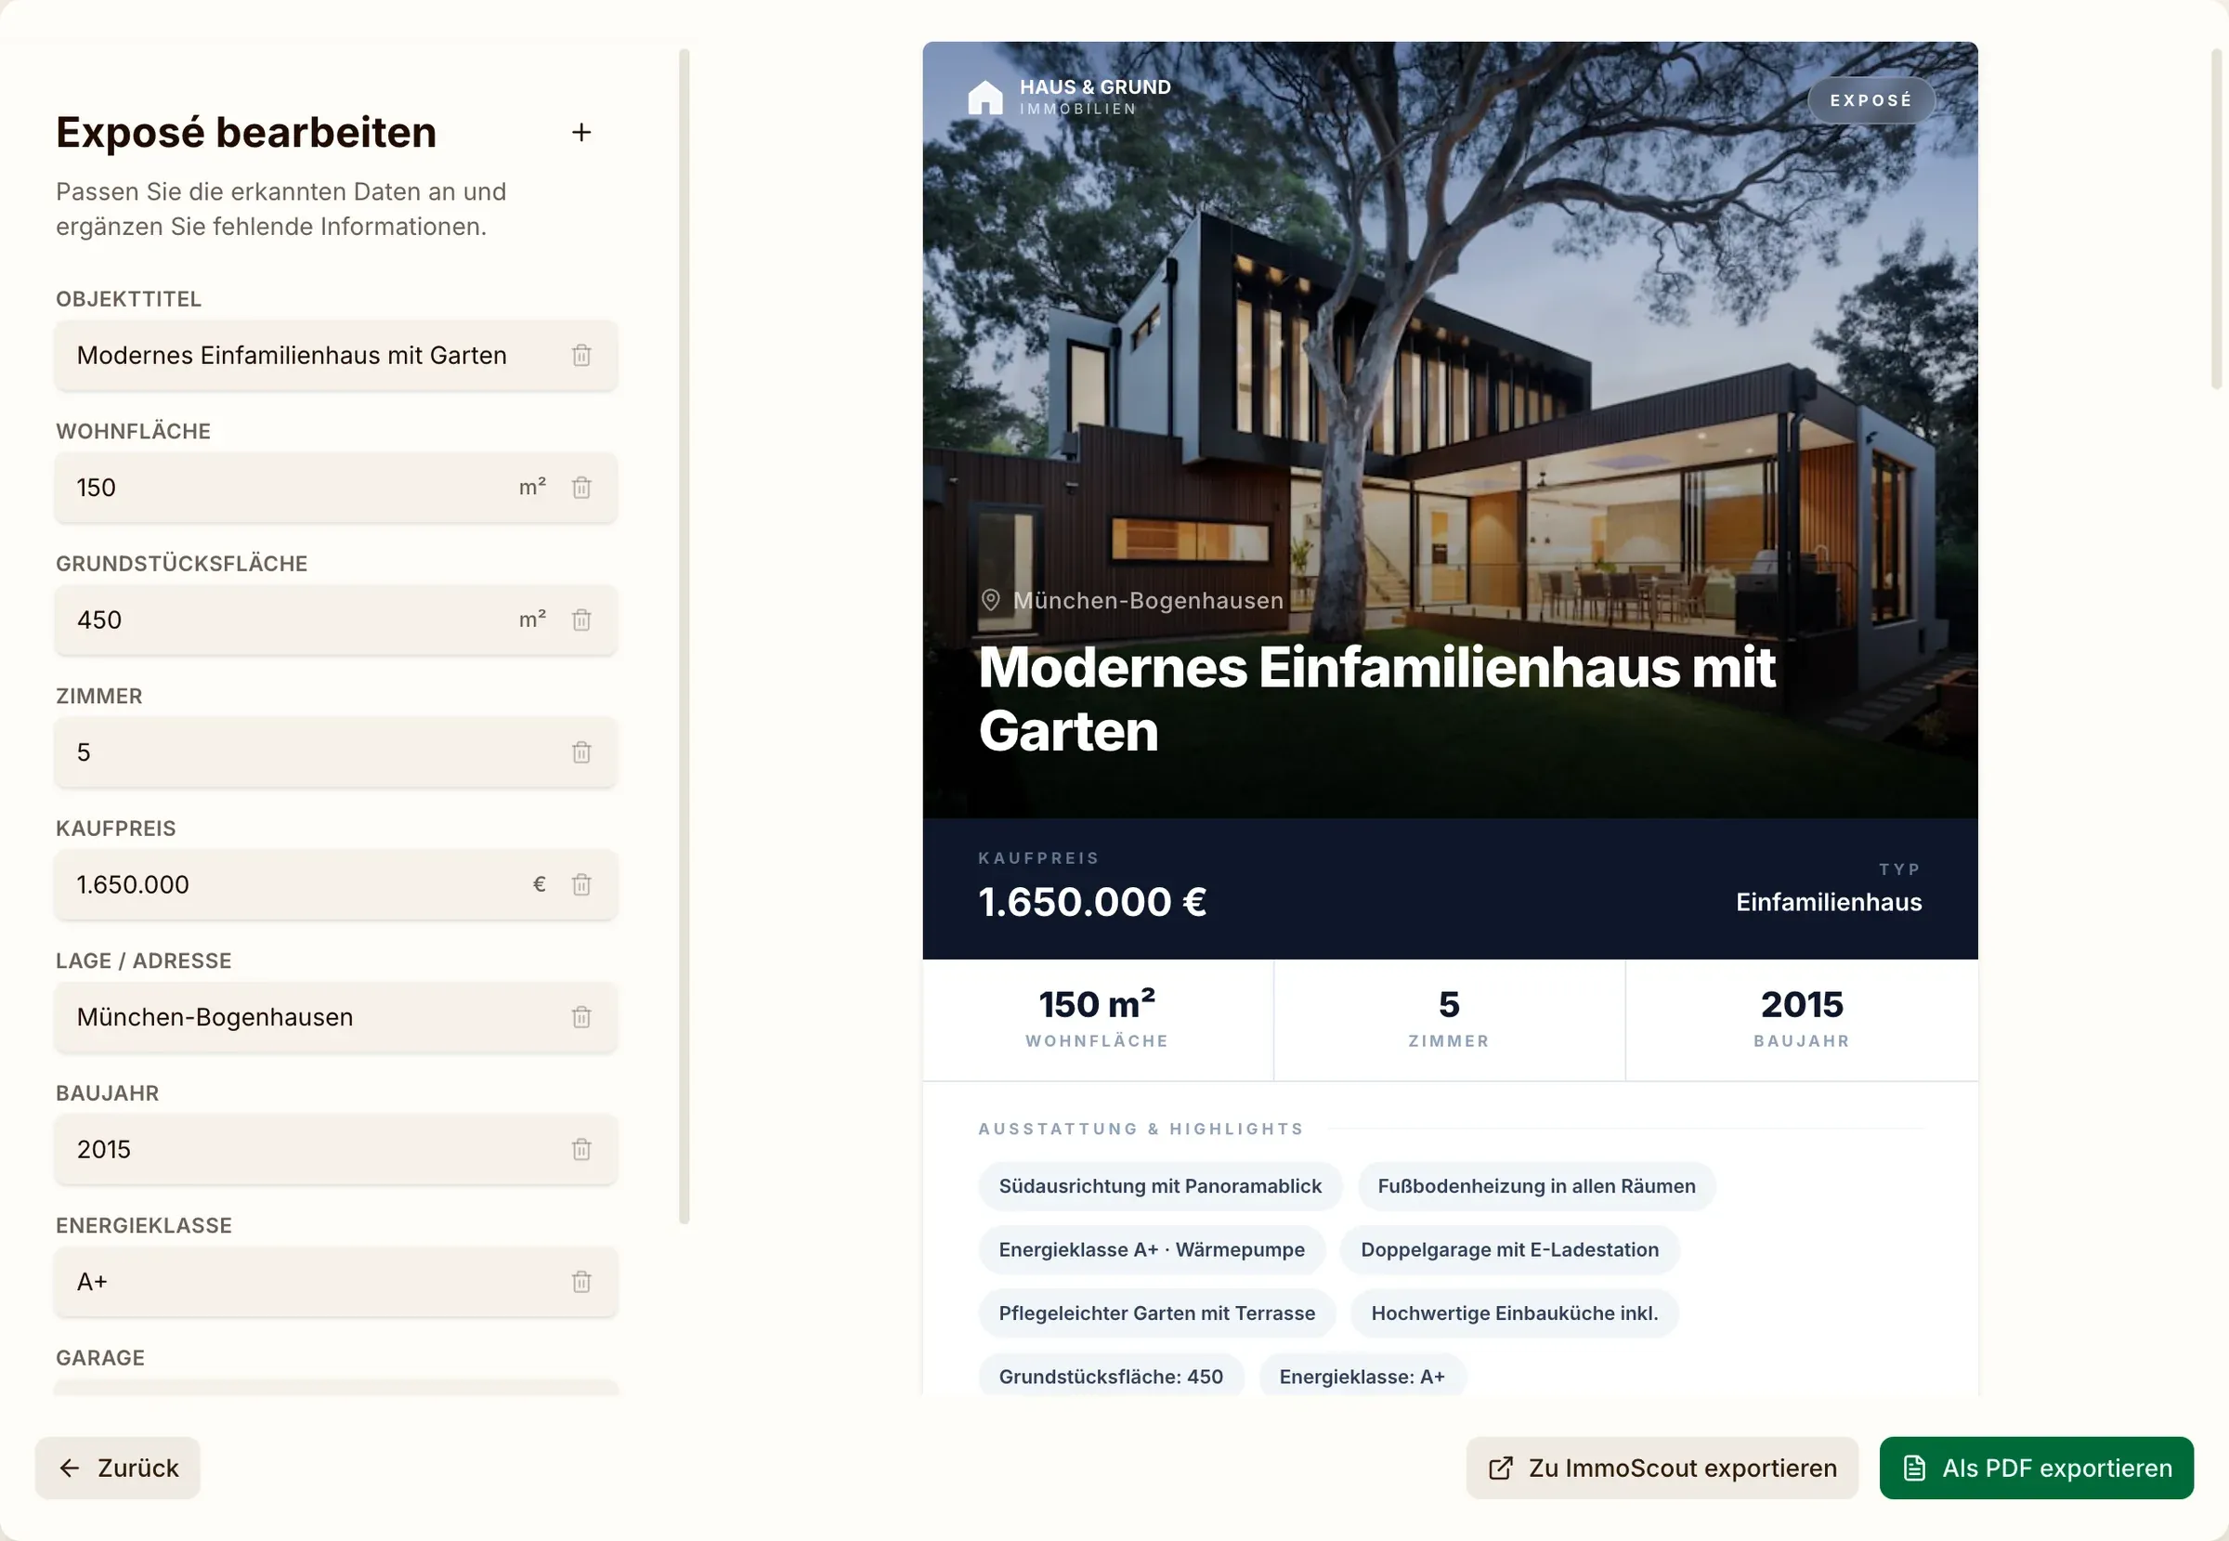Remove the Energieklasse field via trash icon
Image resolution: width=2229 pixels, height=1541 pixels.
(581, 1281)
